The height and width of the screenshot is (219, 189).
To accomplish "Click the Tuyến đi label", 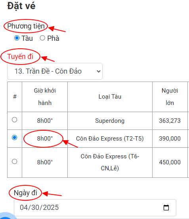I will point(20,57).
